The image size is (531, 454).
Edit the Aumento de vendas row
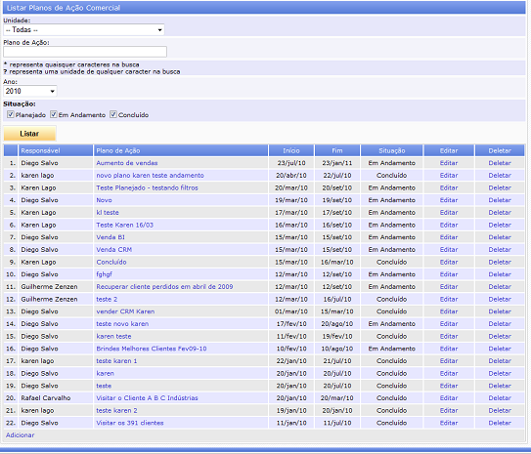click(449, 163)
